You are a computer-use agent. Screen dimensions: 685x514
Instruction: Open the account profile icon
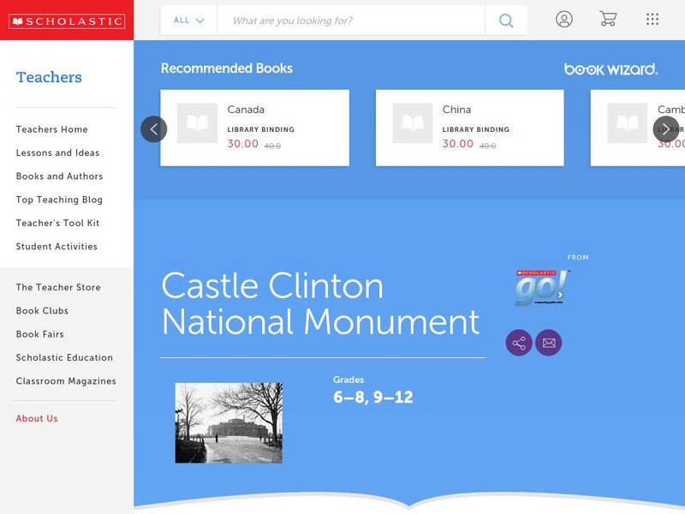(563, 20)
